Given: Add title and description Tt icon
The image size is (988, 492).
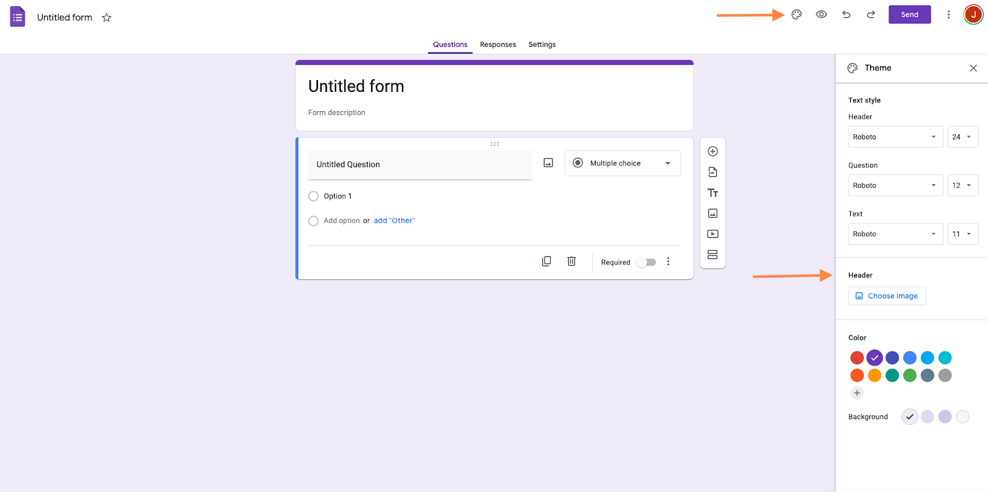Looking at the screenshot, I should [x=713, y=193].
